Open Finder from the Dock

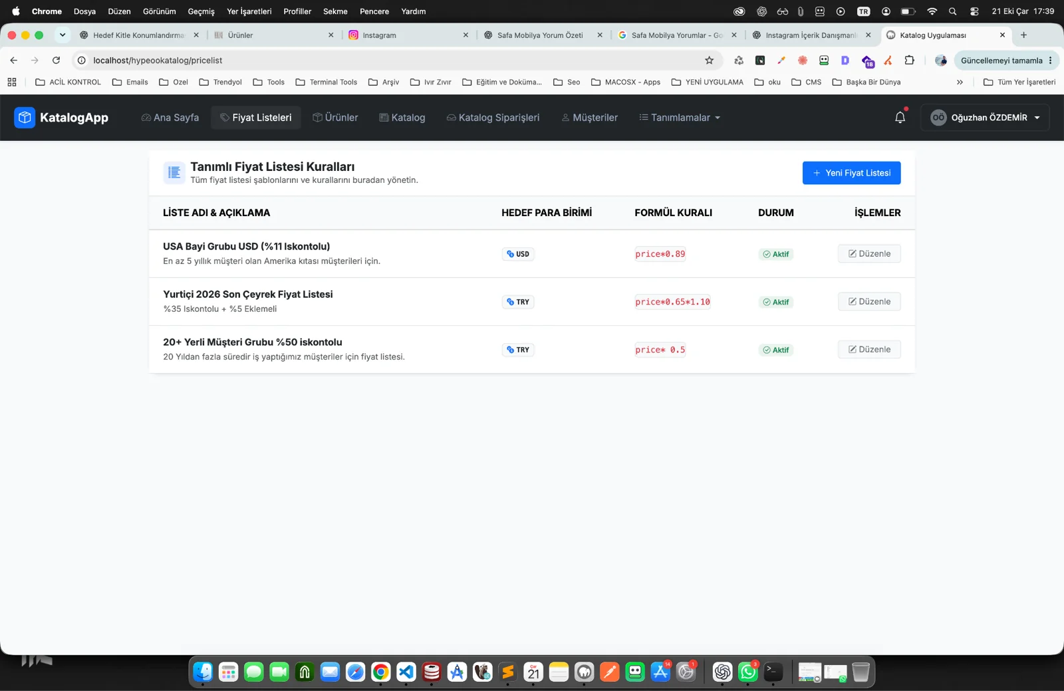tap(203, 672)
